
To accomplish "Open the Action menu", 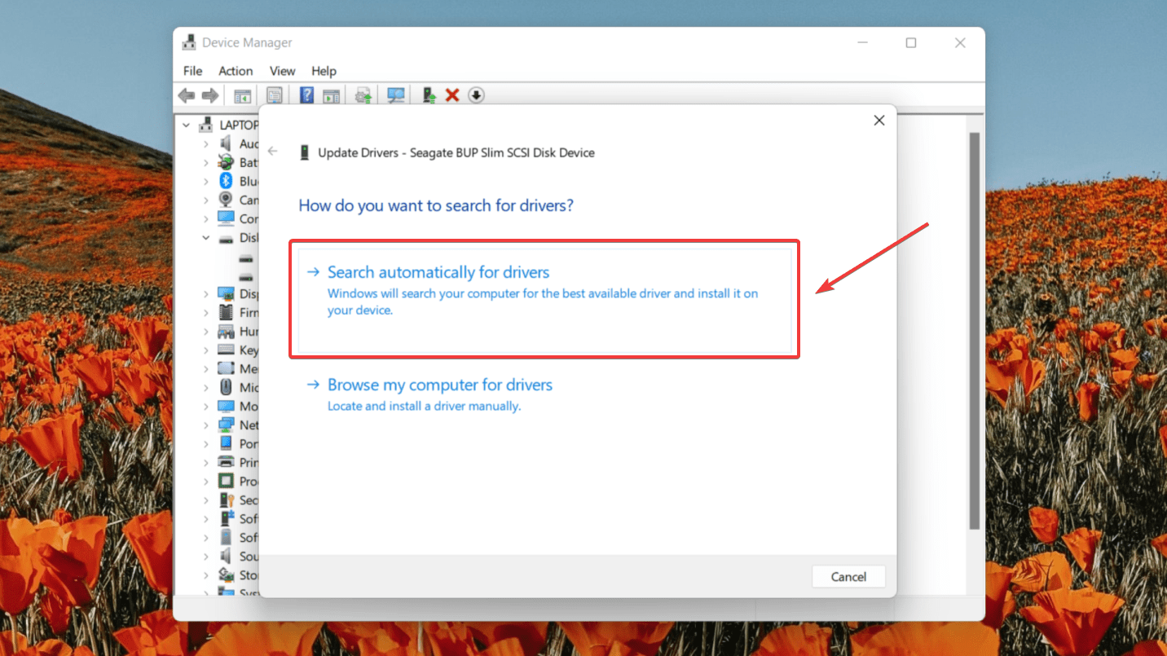I will 236,71.
